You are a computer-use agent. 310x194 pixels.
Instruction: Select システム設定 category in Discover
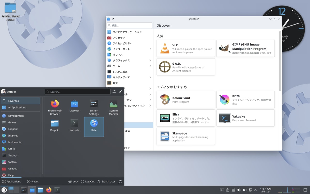click(130, 72)
